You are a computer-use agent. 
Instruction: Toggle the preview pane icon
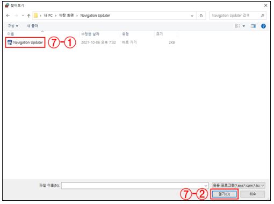pos(253,26)
